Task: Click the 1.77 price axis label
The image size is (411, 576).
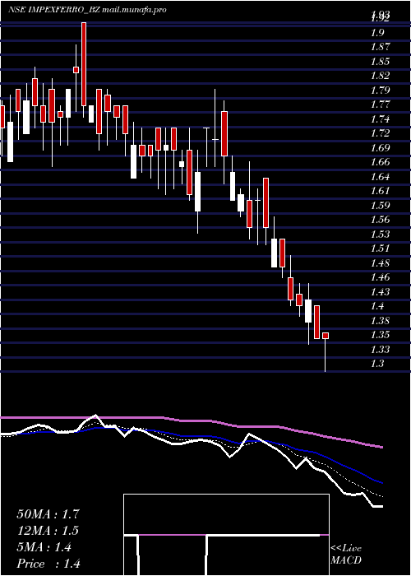Action: pos(380,105)
